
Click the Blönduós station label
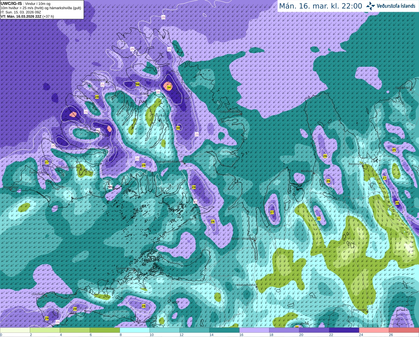click(307, 171)
